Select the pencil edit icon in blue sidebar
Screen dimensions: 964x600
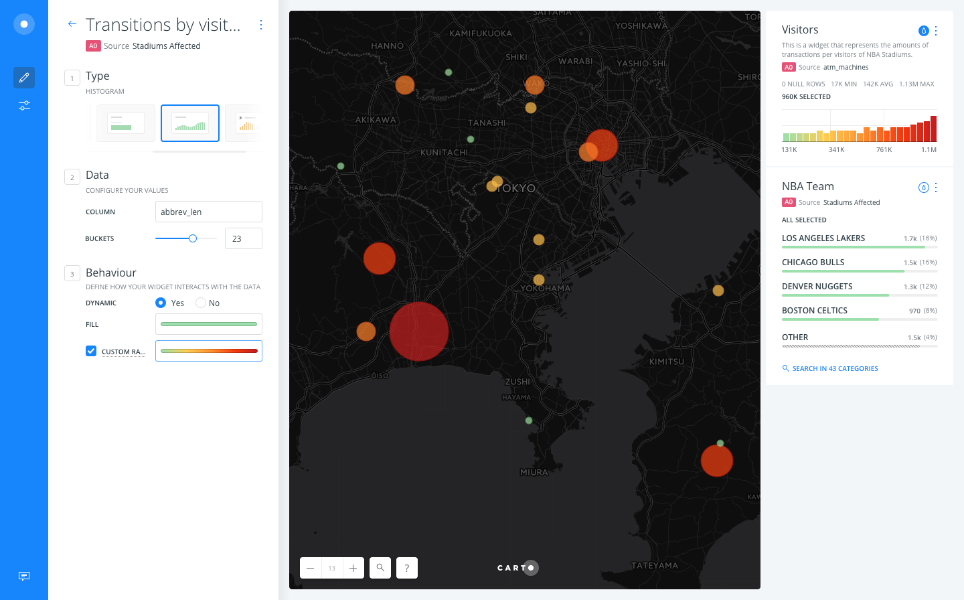[x=24, y=77]
